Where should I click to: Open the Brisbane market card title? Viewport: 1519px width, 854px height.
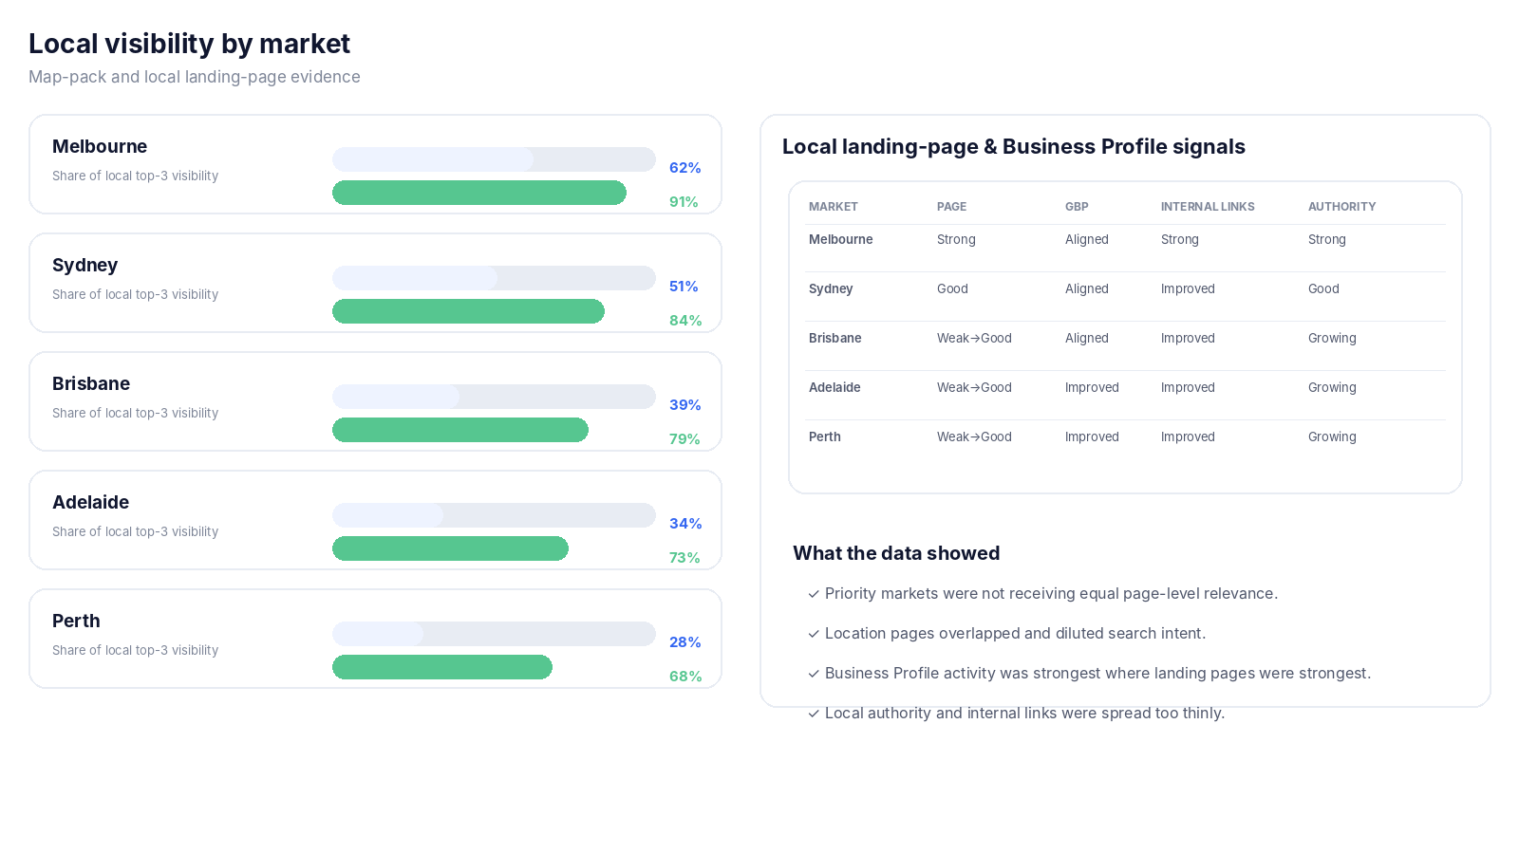[91, 383]
